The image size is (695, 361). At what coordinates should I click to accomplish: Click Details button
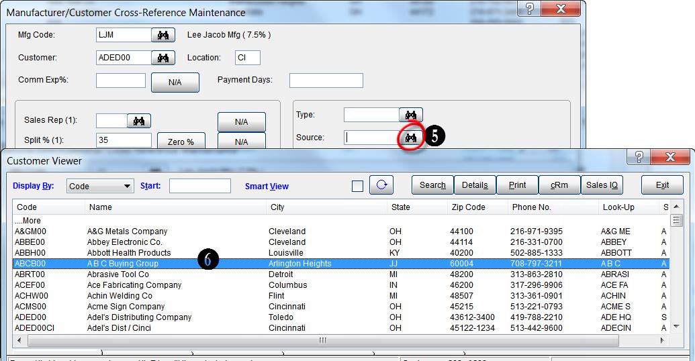(x=475, y=185)
